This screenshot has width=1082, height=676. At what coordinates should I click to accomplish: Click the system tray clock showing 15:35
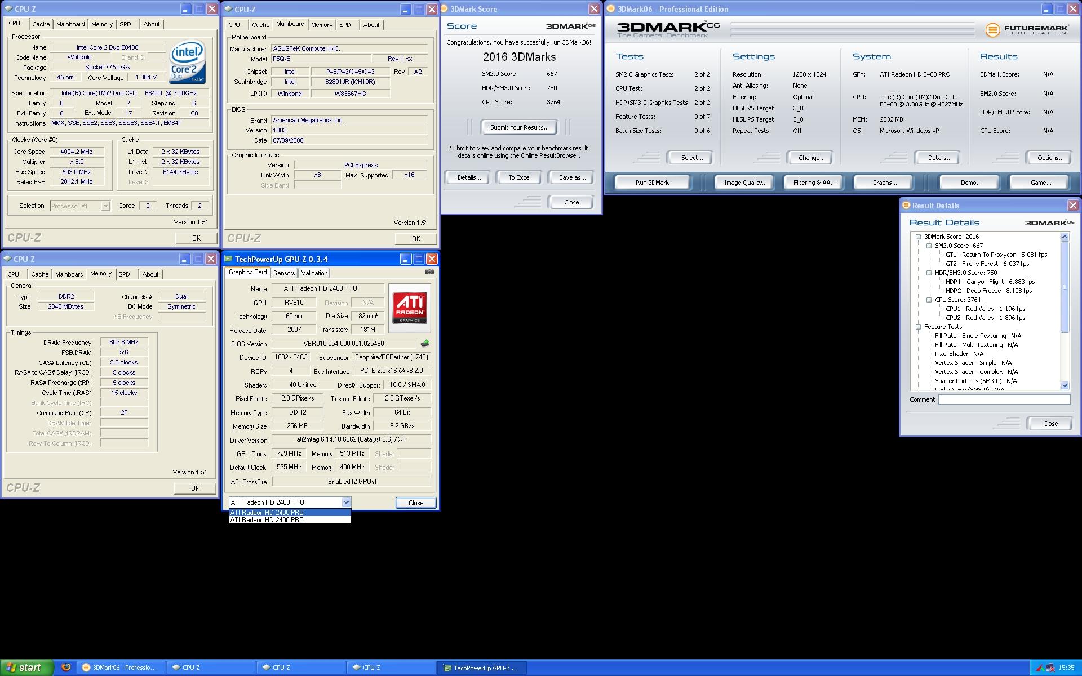click(1066, 668)
